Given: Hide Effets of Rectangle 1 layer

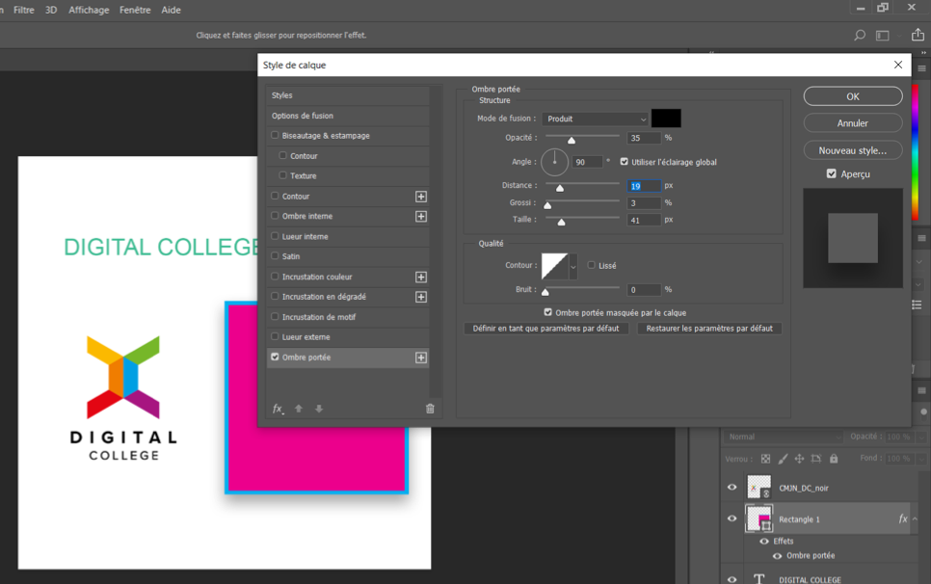Looking at the screenshot, I should [x=764, y=542].
